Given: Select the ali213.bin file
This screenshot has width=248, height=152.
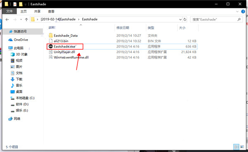Looking at the screenshot, I should (x=61, y=41).
